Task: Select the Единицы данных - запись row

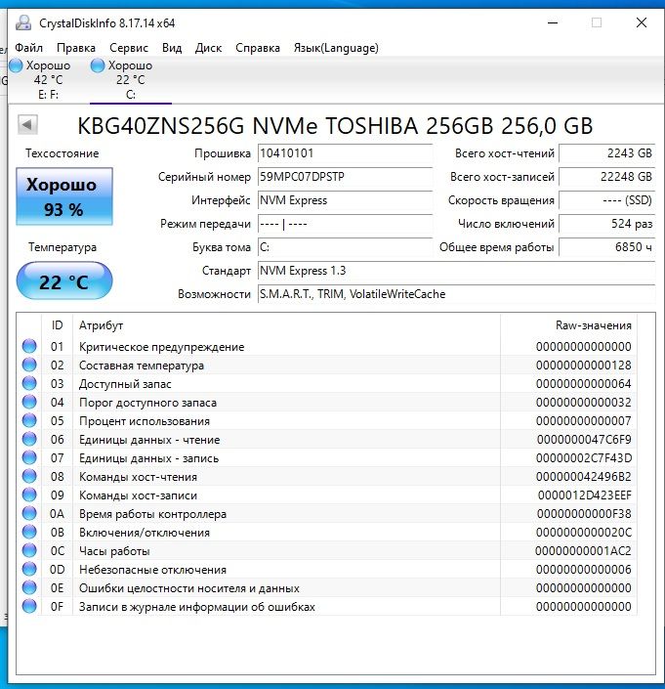Action: [327, 458]
